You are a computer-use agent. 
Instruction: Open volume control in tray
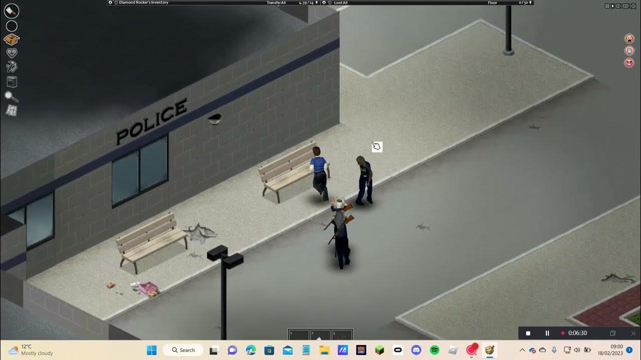pos(576,350)
